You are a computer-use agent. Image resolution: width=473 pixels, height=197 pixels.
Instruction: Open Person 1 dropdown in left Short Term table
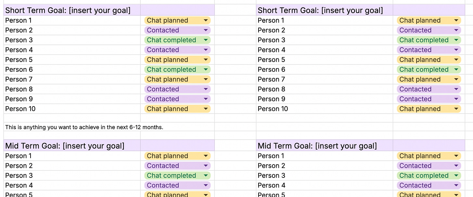click(x=206, y=20)
